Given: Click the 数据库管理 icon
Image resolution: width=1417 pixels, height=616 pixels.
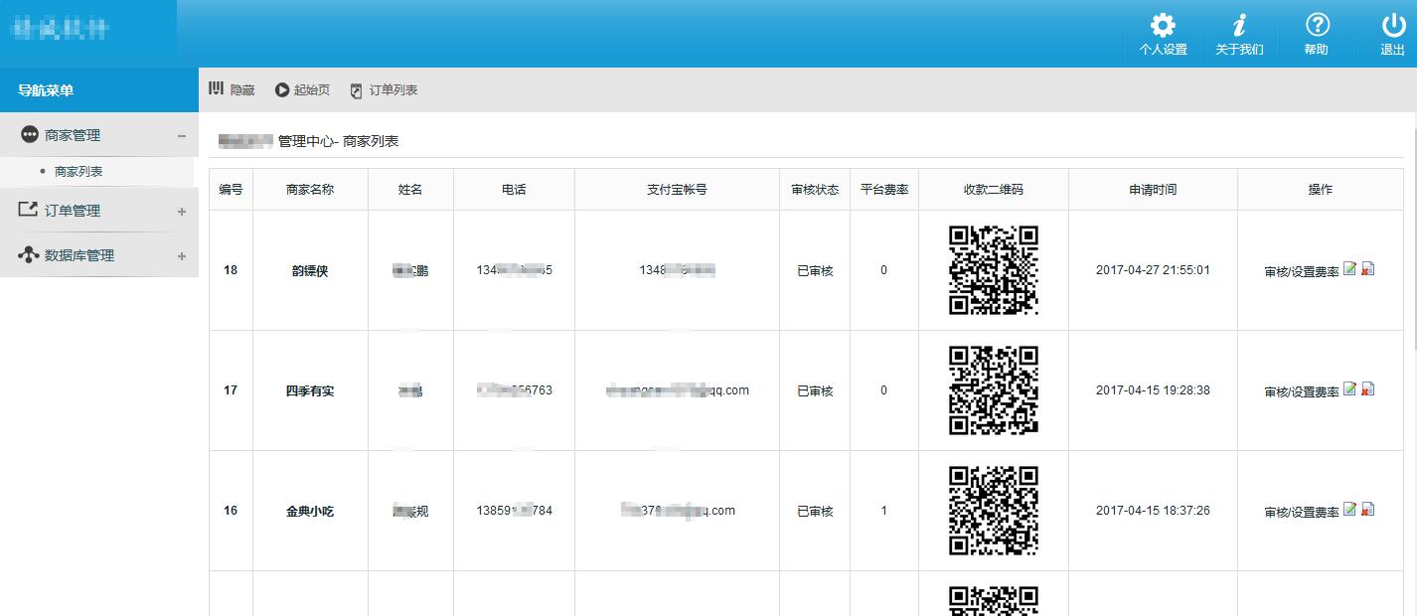Looking at the screenshot, I should point(29,255).
